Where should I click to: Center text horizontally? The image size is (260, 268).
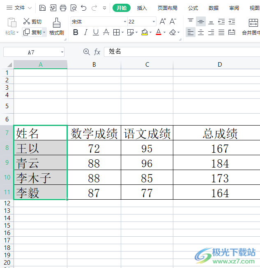[201, 32]
